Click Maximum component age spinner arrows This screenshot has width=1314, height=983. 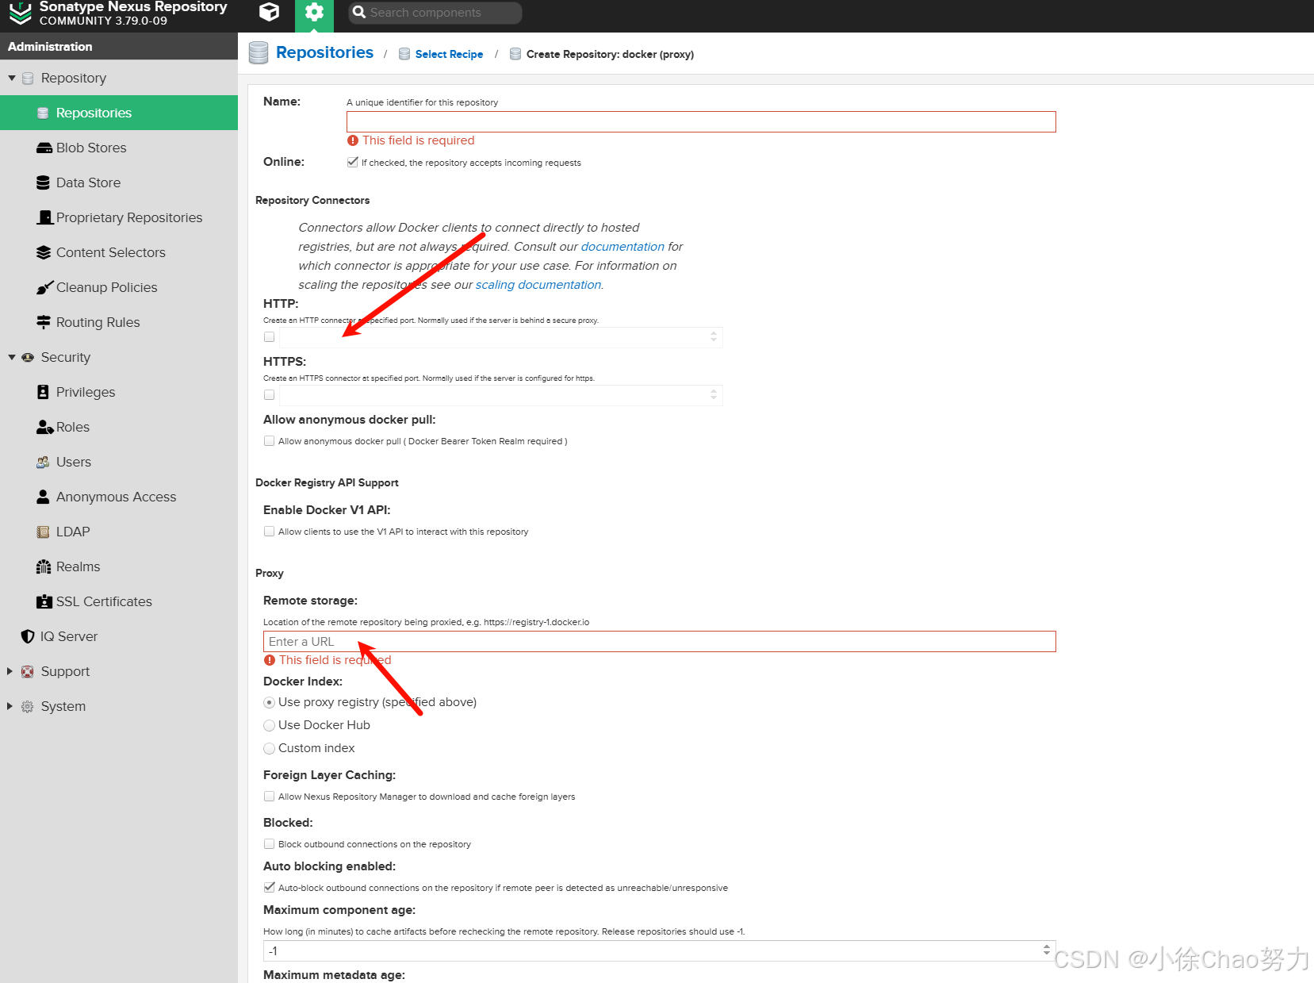[x=1047, y=950]
